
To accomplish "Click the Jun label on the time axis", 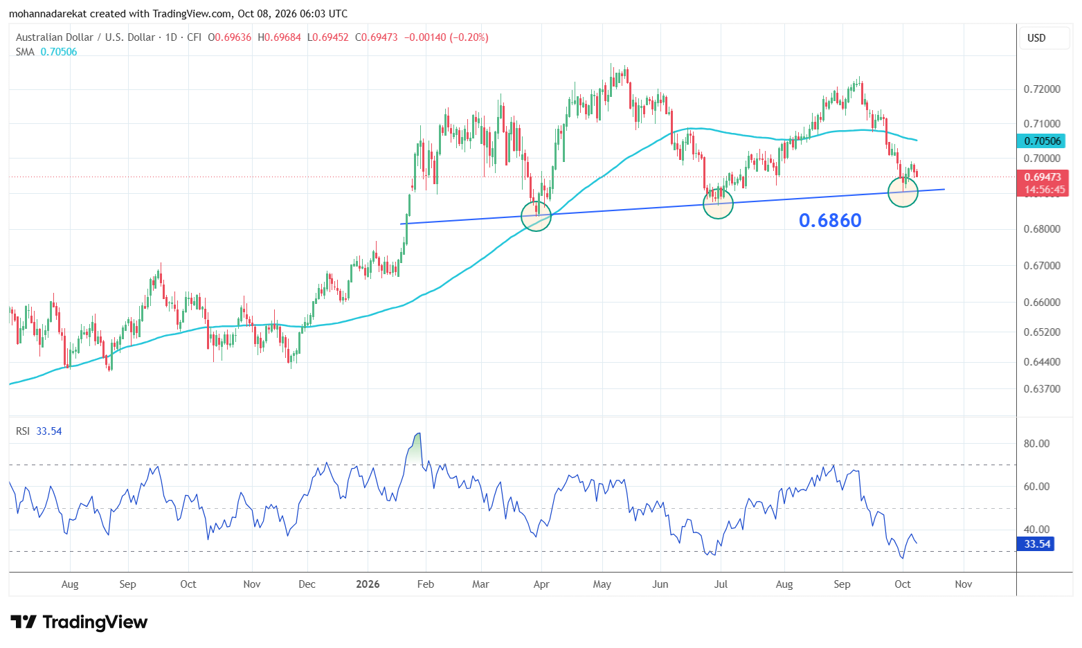I will click(x=660, y=584).
